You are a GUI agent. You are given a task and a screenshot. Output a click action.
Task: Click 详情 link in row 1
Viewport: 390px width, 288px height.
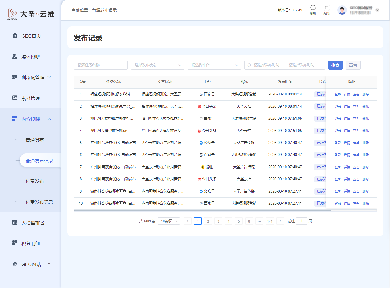click(347, 94)
